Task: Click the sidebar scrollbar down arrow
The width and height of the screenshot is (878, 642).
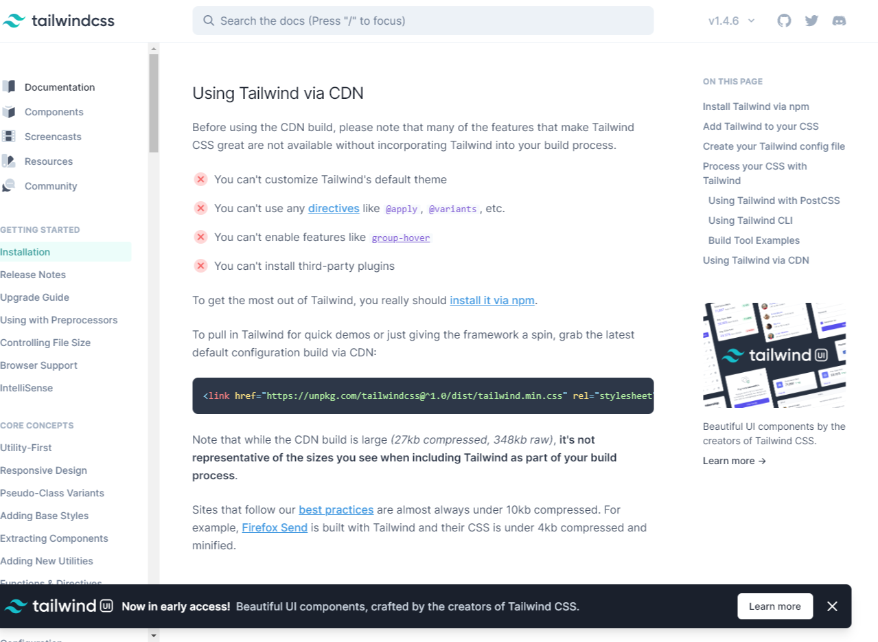Action: 154,636
